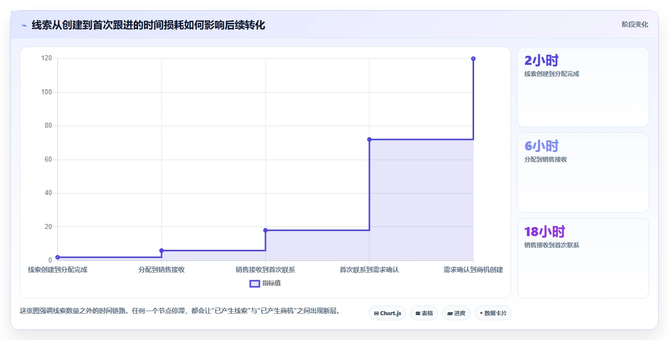Click x-axis label 销售接收到首次联系
The width and height of the screenshot is (669, 340).
click(265, 270)
